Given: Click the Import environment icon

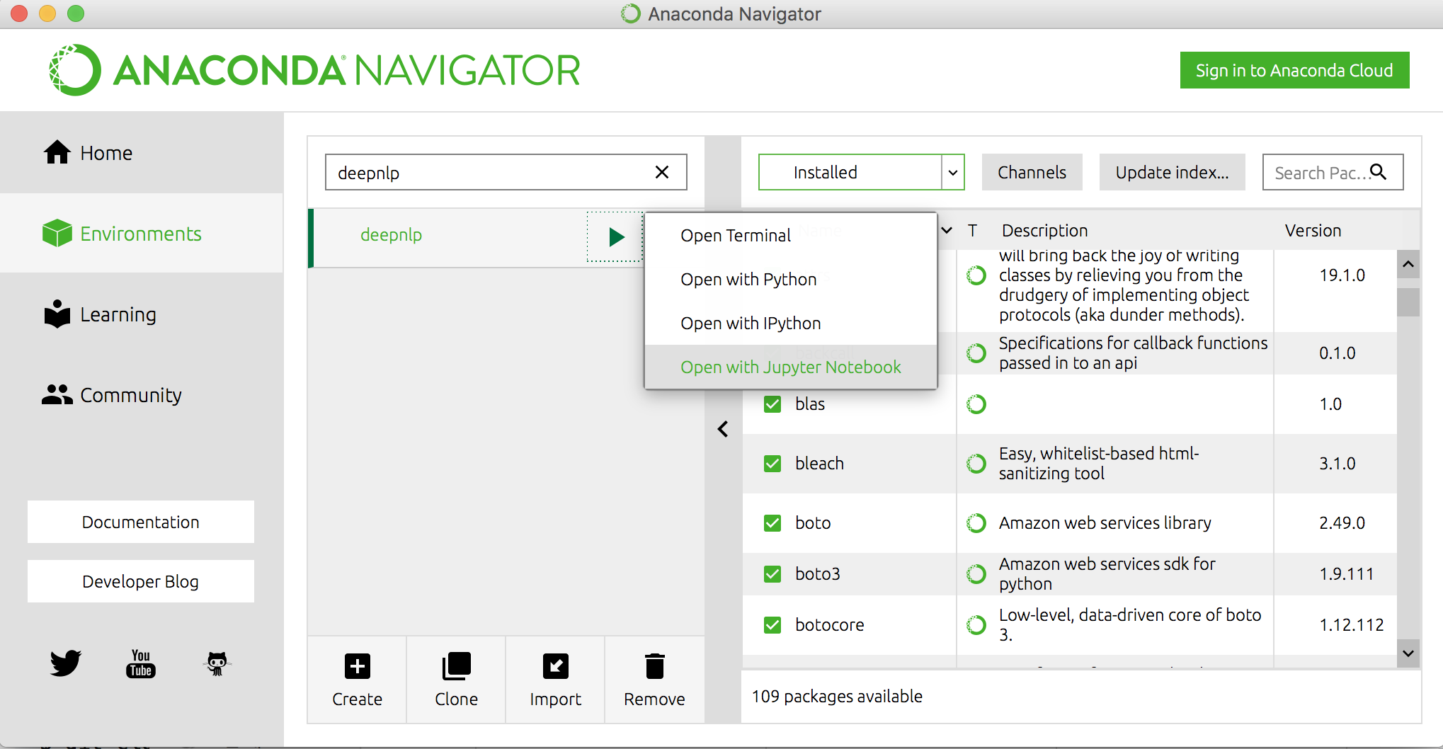Looking at the screenshot, I should 556,666.
